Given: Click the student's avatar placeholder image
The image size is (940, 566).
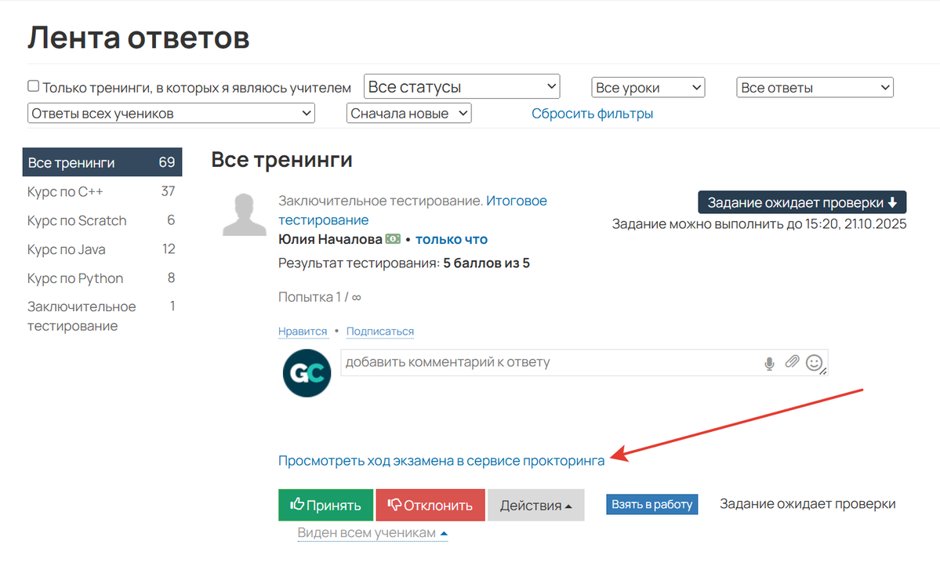Looking at the screenshot, I should coord(244,213).
